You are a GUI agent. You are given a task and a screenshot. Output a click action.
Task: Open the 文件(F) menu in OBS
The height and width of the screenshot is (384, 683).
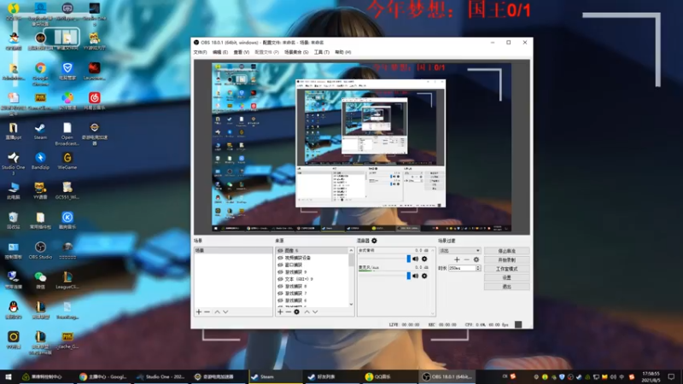coord(200,52)
